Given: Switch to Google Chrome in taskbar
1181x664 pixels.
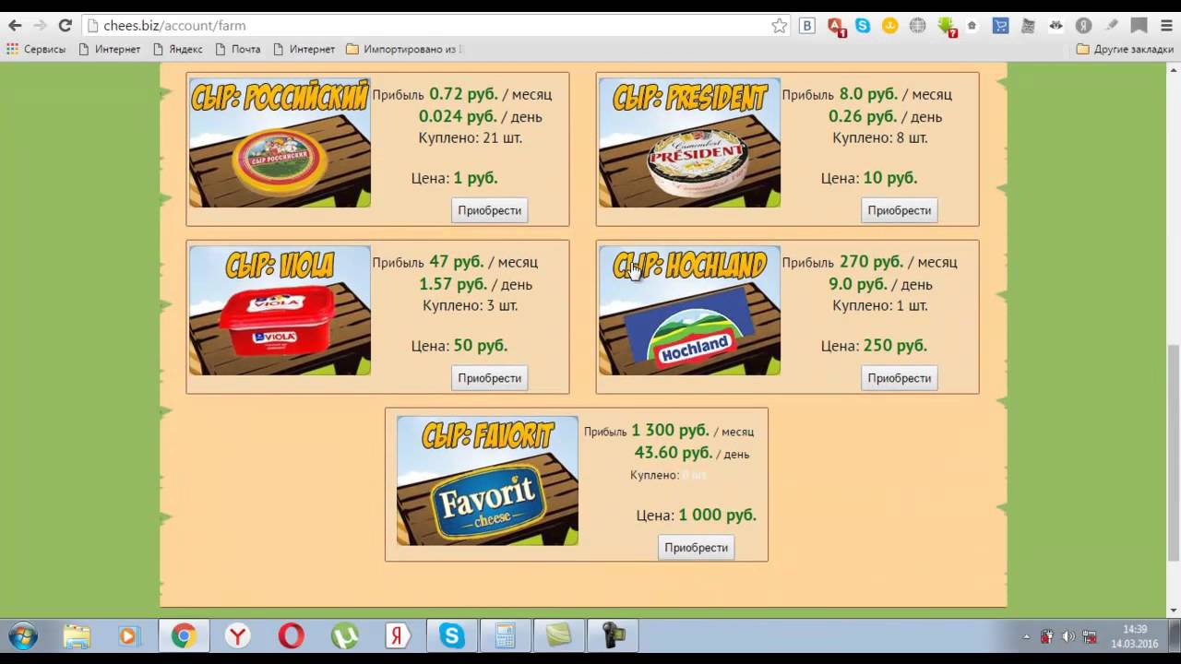Looking at the screenshot, I should click(184, 636).
